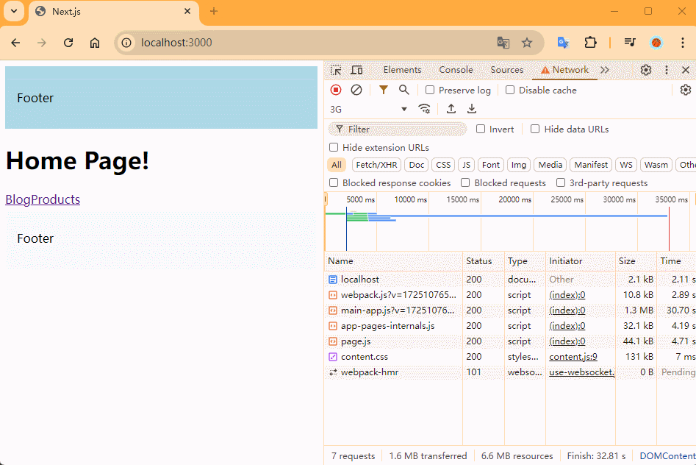Stop recording network log
696x465 pixels.
click(336, 90)
